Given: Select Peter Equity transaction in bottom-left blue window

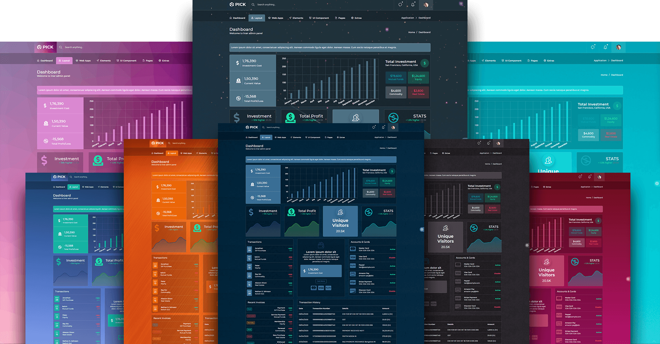Looking at the screenshot, I should point(76,316).
